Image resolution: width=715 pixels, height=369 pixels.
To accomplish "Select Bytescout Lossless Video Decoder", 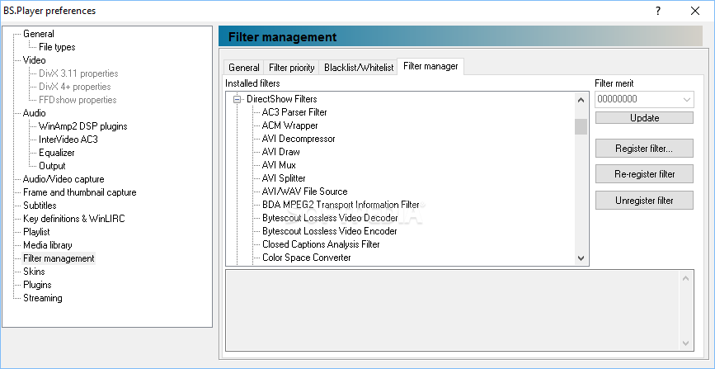I will (330, 218).
